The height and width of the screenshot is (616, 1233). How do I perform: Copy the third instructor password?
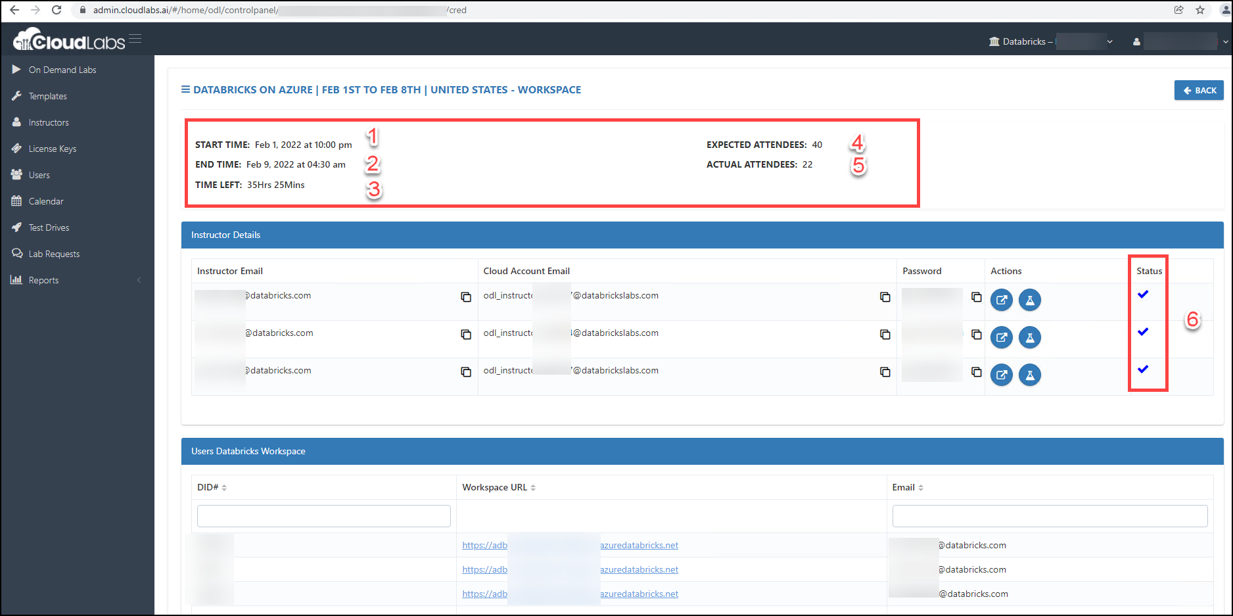[977, 372]
